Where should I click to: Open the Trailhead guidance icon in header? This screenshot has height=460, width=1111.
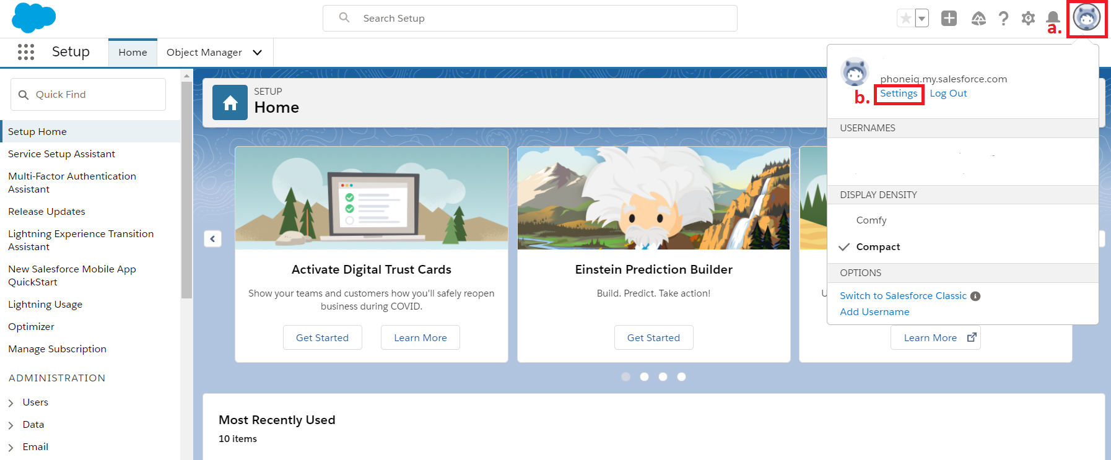tap(978, 19)
